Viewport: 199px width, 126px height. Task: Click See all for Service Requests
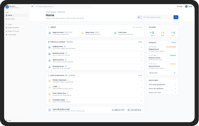coord(140,75)
